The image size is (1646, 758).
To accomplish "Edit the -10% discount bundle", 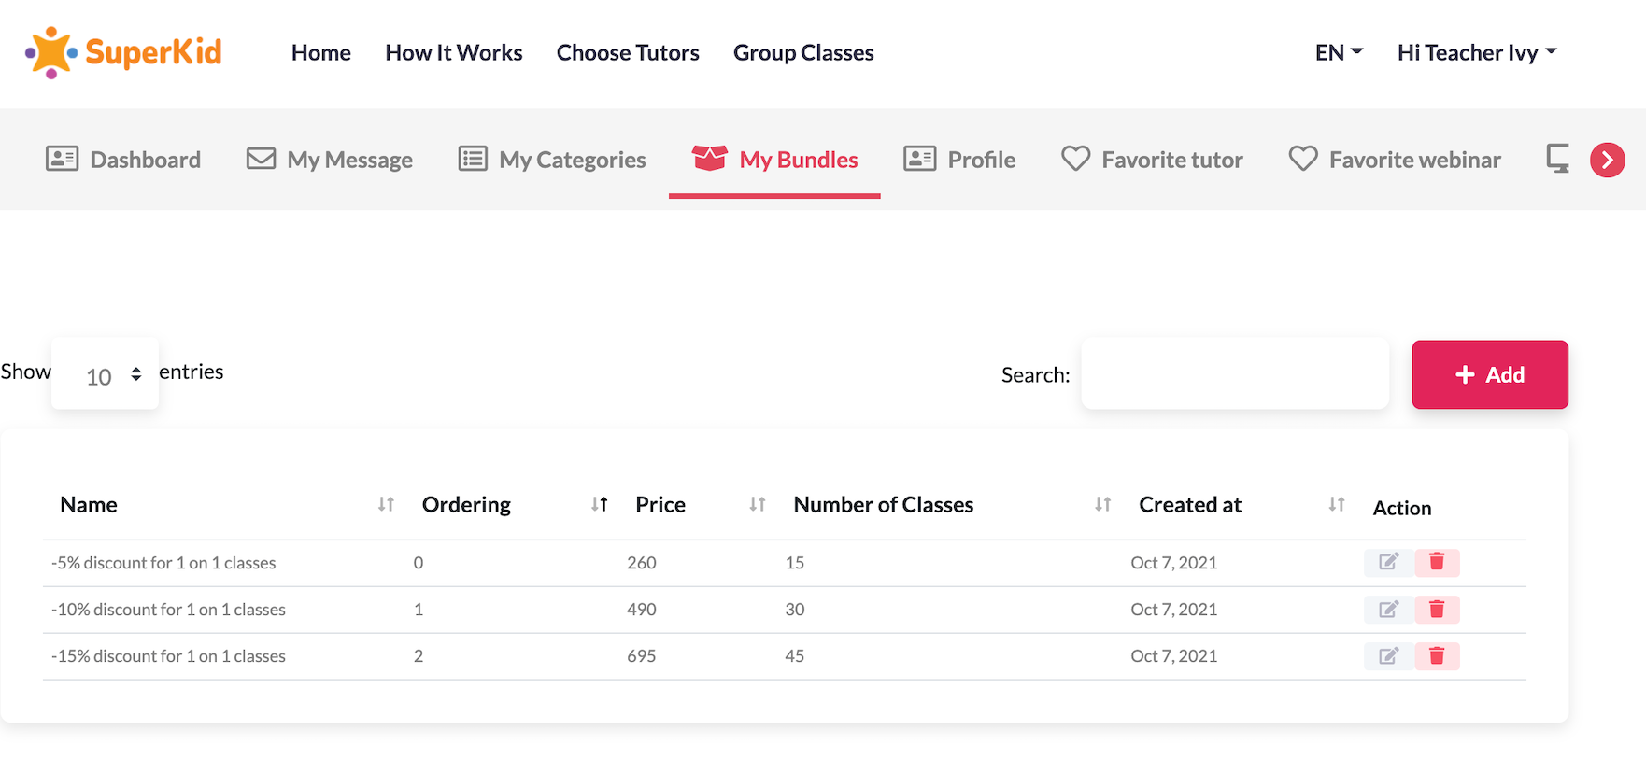I will 1388,609.
